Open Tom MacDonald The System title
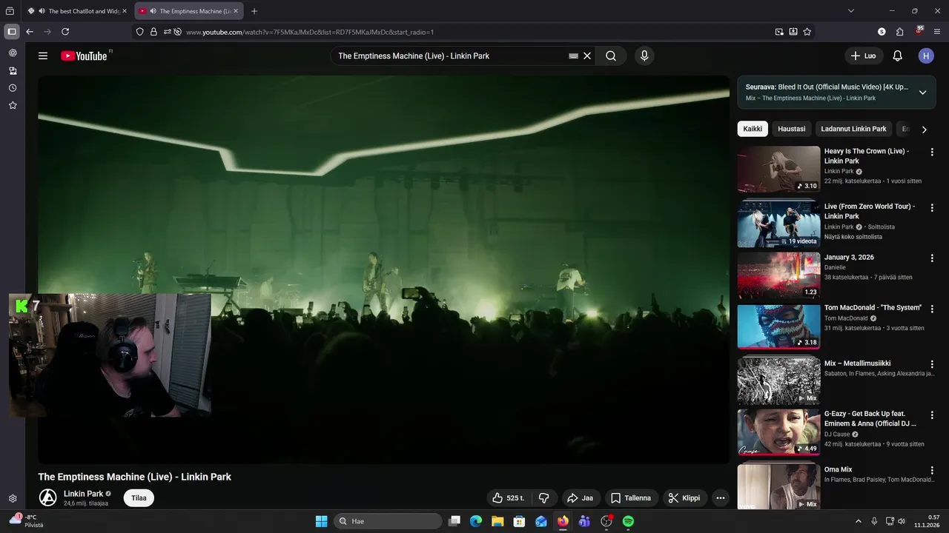 (873, 308)
